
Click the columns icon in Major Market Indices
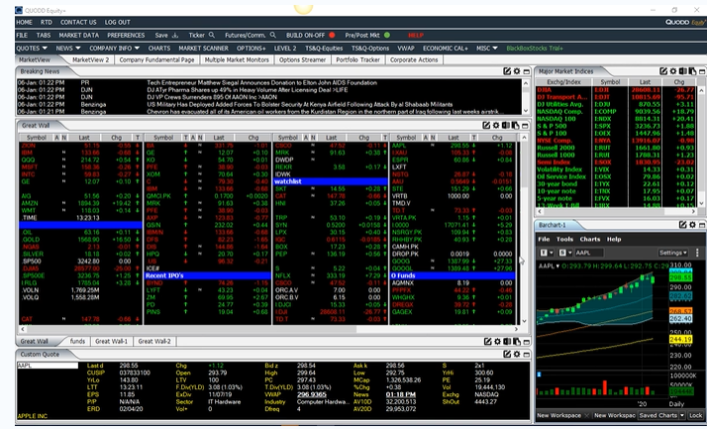(682, 71)
